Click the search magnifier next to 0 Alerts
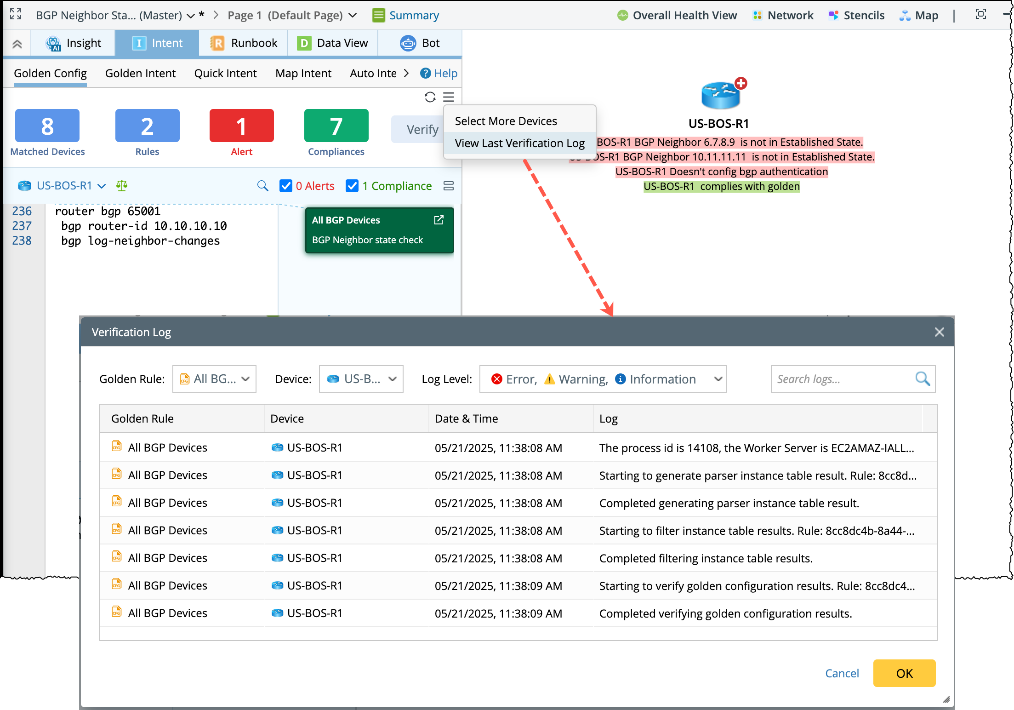The image size is (1014, 710). pos(262,186)
